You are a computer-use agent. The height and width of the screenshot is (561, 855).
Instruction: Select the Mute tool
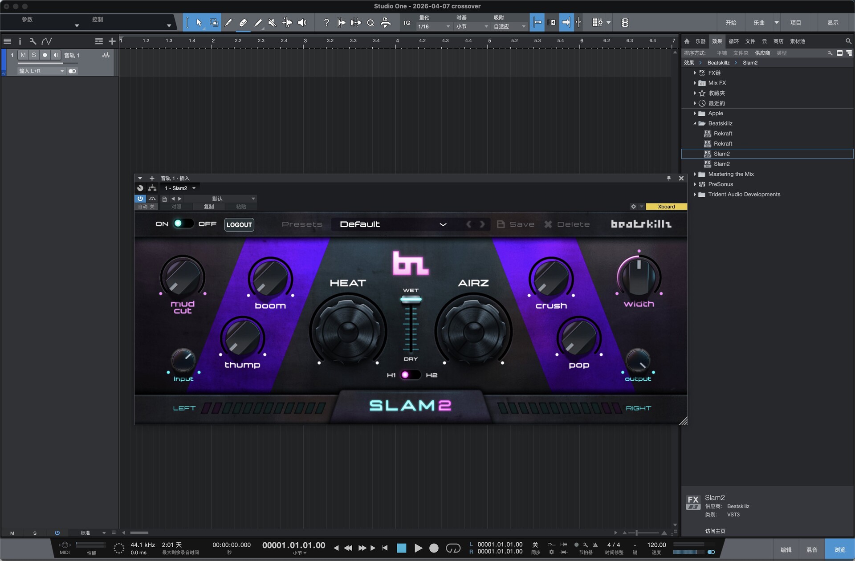(272, 23)
